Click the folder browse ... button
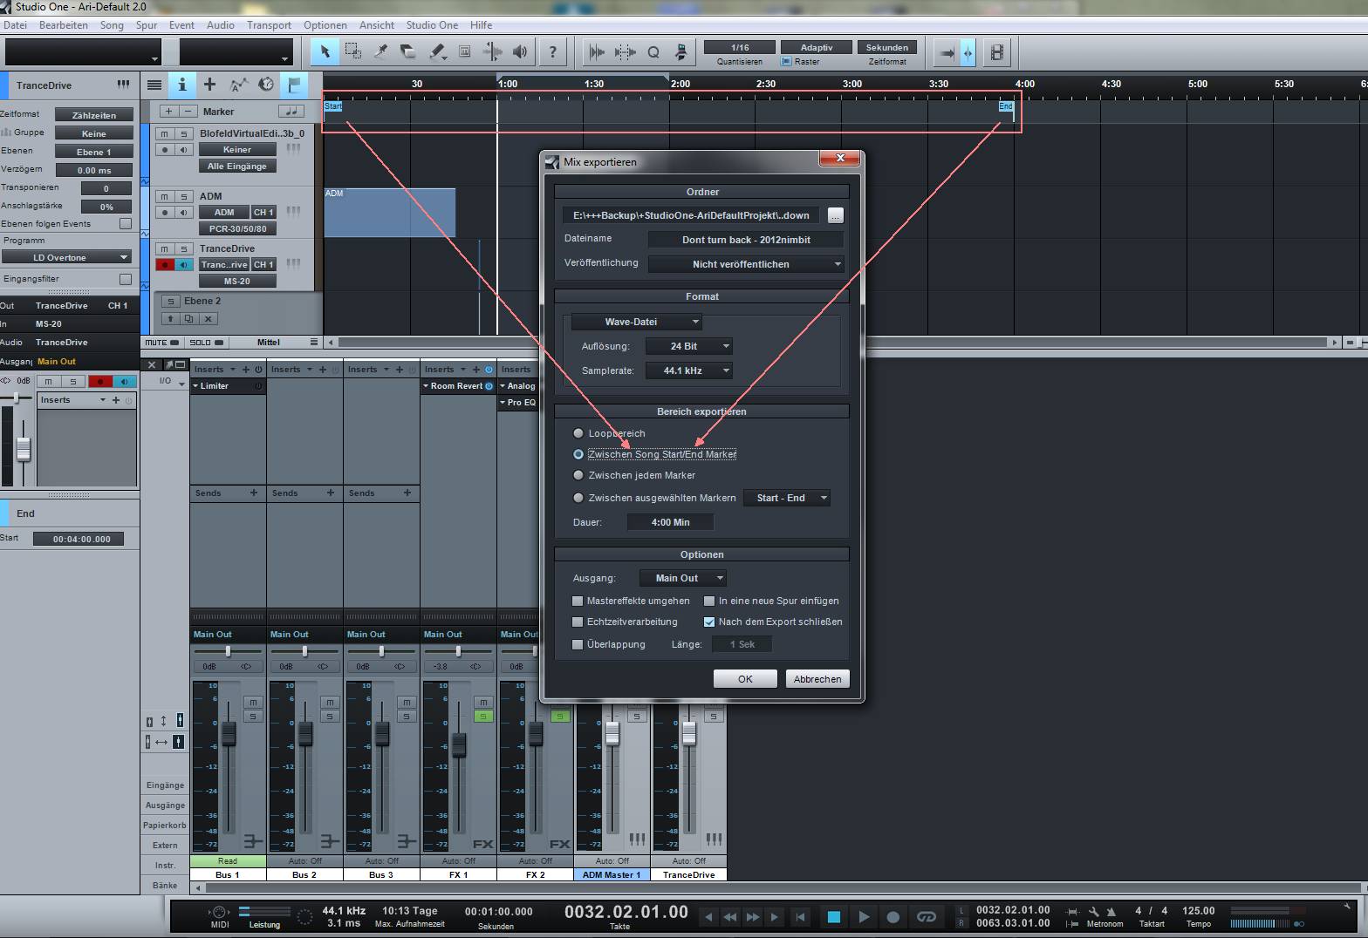This screenshot has width=1368, height=938. tap(836, 215)
